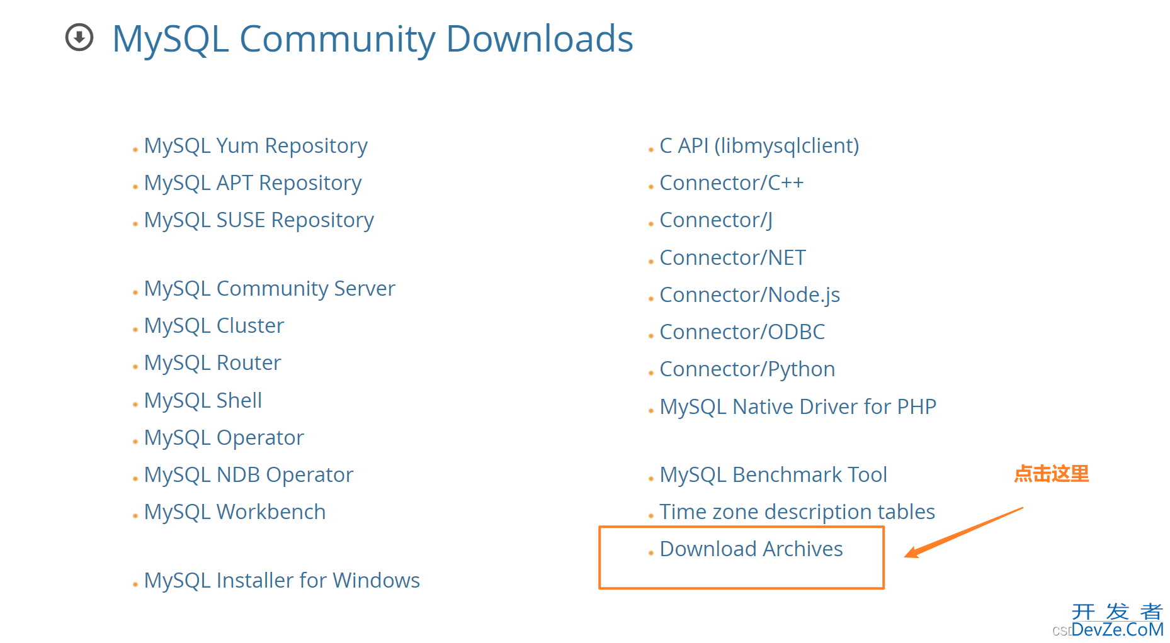This screenshot has height=643, width=1170.
Task: Open MySQL SUSE Repository page
Action: pyautogui.click(x=259, y=220)
